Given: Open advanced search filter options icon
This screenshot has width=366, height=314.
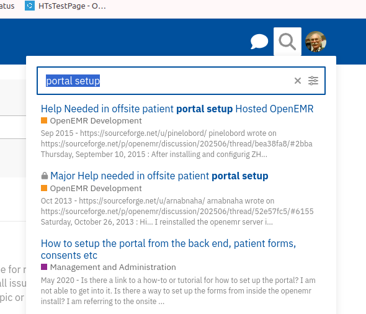Looking at the screenshot, I should pyautogui.click(x=313, y=81).
